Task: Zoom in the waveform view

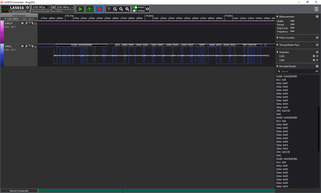Action: pyautogui.click(x=127, y=9)
